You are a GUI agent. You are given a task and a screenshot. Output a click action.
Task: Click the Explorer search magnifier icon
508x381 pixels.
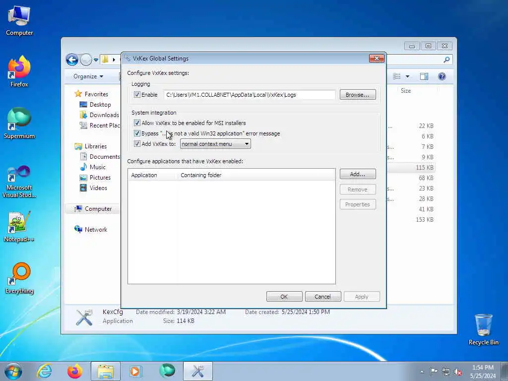[446, 60]
